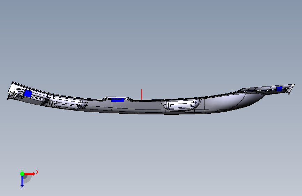Select the small blue patch at the part's right end
302x196 pixels.
click(279, 89)
